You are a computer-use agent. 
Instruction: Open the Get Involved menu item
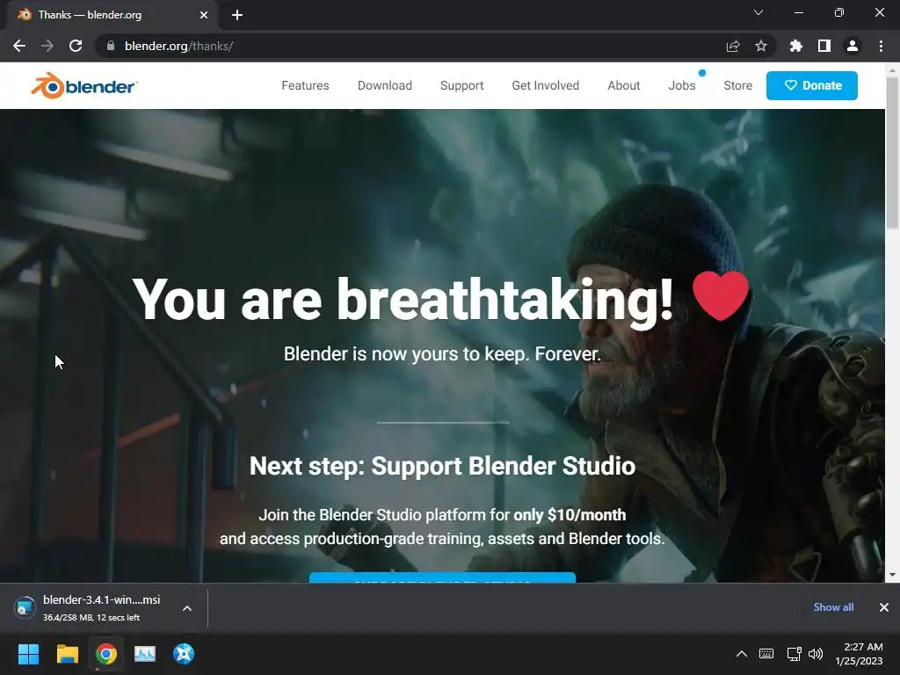[545, 85]
